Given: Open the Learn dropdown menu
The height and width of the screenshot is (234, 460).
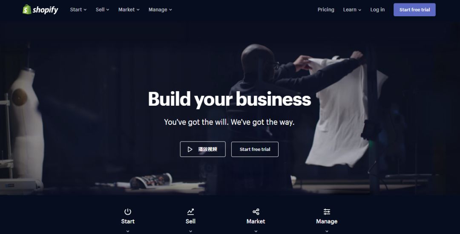Looking at the screenshot, I should (352, 10).
